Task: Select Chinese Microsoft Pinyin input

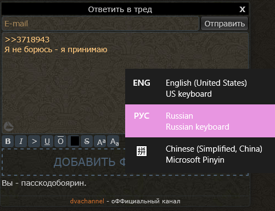Action: coord(200,154)
